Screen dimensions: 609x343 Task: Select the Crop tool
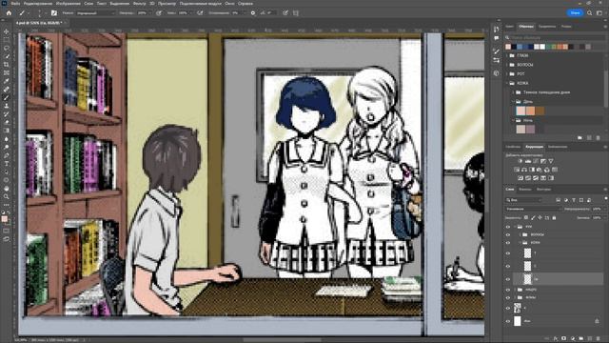[7, 65]
